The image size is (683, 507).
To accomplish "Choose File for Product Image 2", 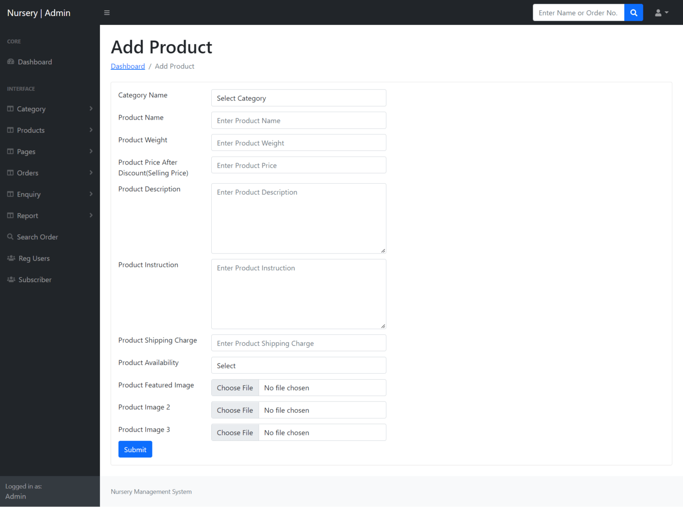I will coord(235,410).
